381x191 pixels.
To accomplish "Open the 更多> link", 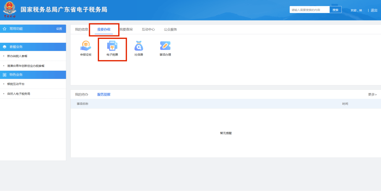I will pyautogui.click(x=372, y=94).
